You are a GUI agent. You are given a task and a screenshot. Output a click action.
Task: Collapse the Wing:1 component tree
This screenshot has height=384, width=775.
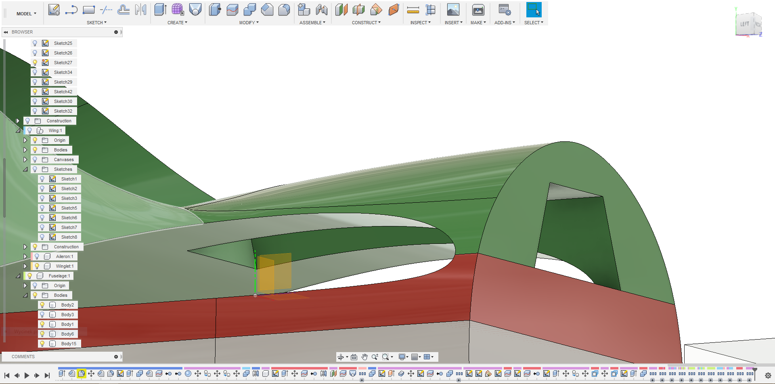[18, 130]
